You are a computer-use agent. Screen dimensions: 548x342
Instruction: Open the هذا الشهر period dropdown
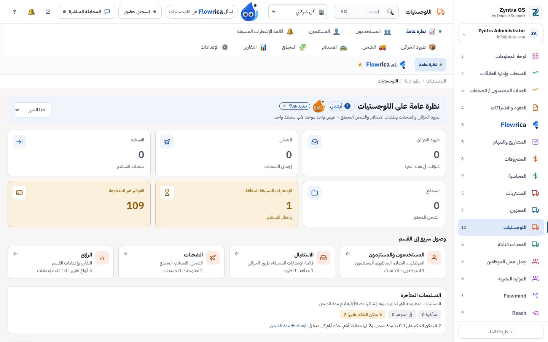(x=33, y=110)
